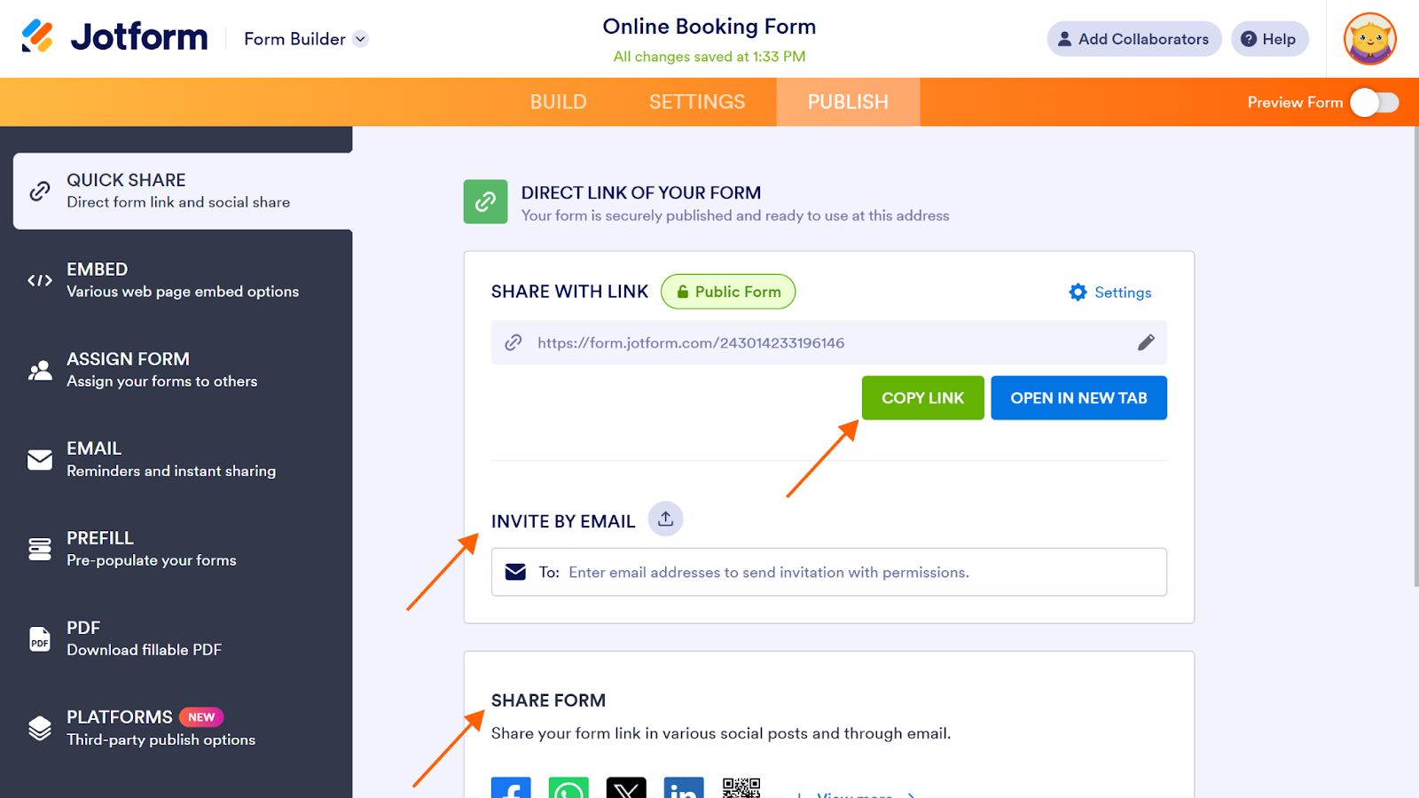
Task: Toggle the Preview Form switch
Action: 1374,103
